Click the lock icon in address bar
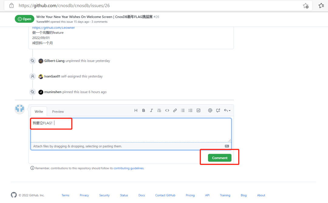Screen dimensions: 328x203 12,5
